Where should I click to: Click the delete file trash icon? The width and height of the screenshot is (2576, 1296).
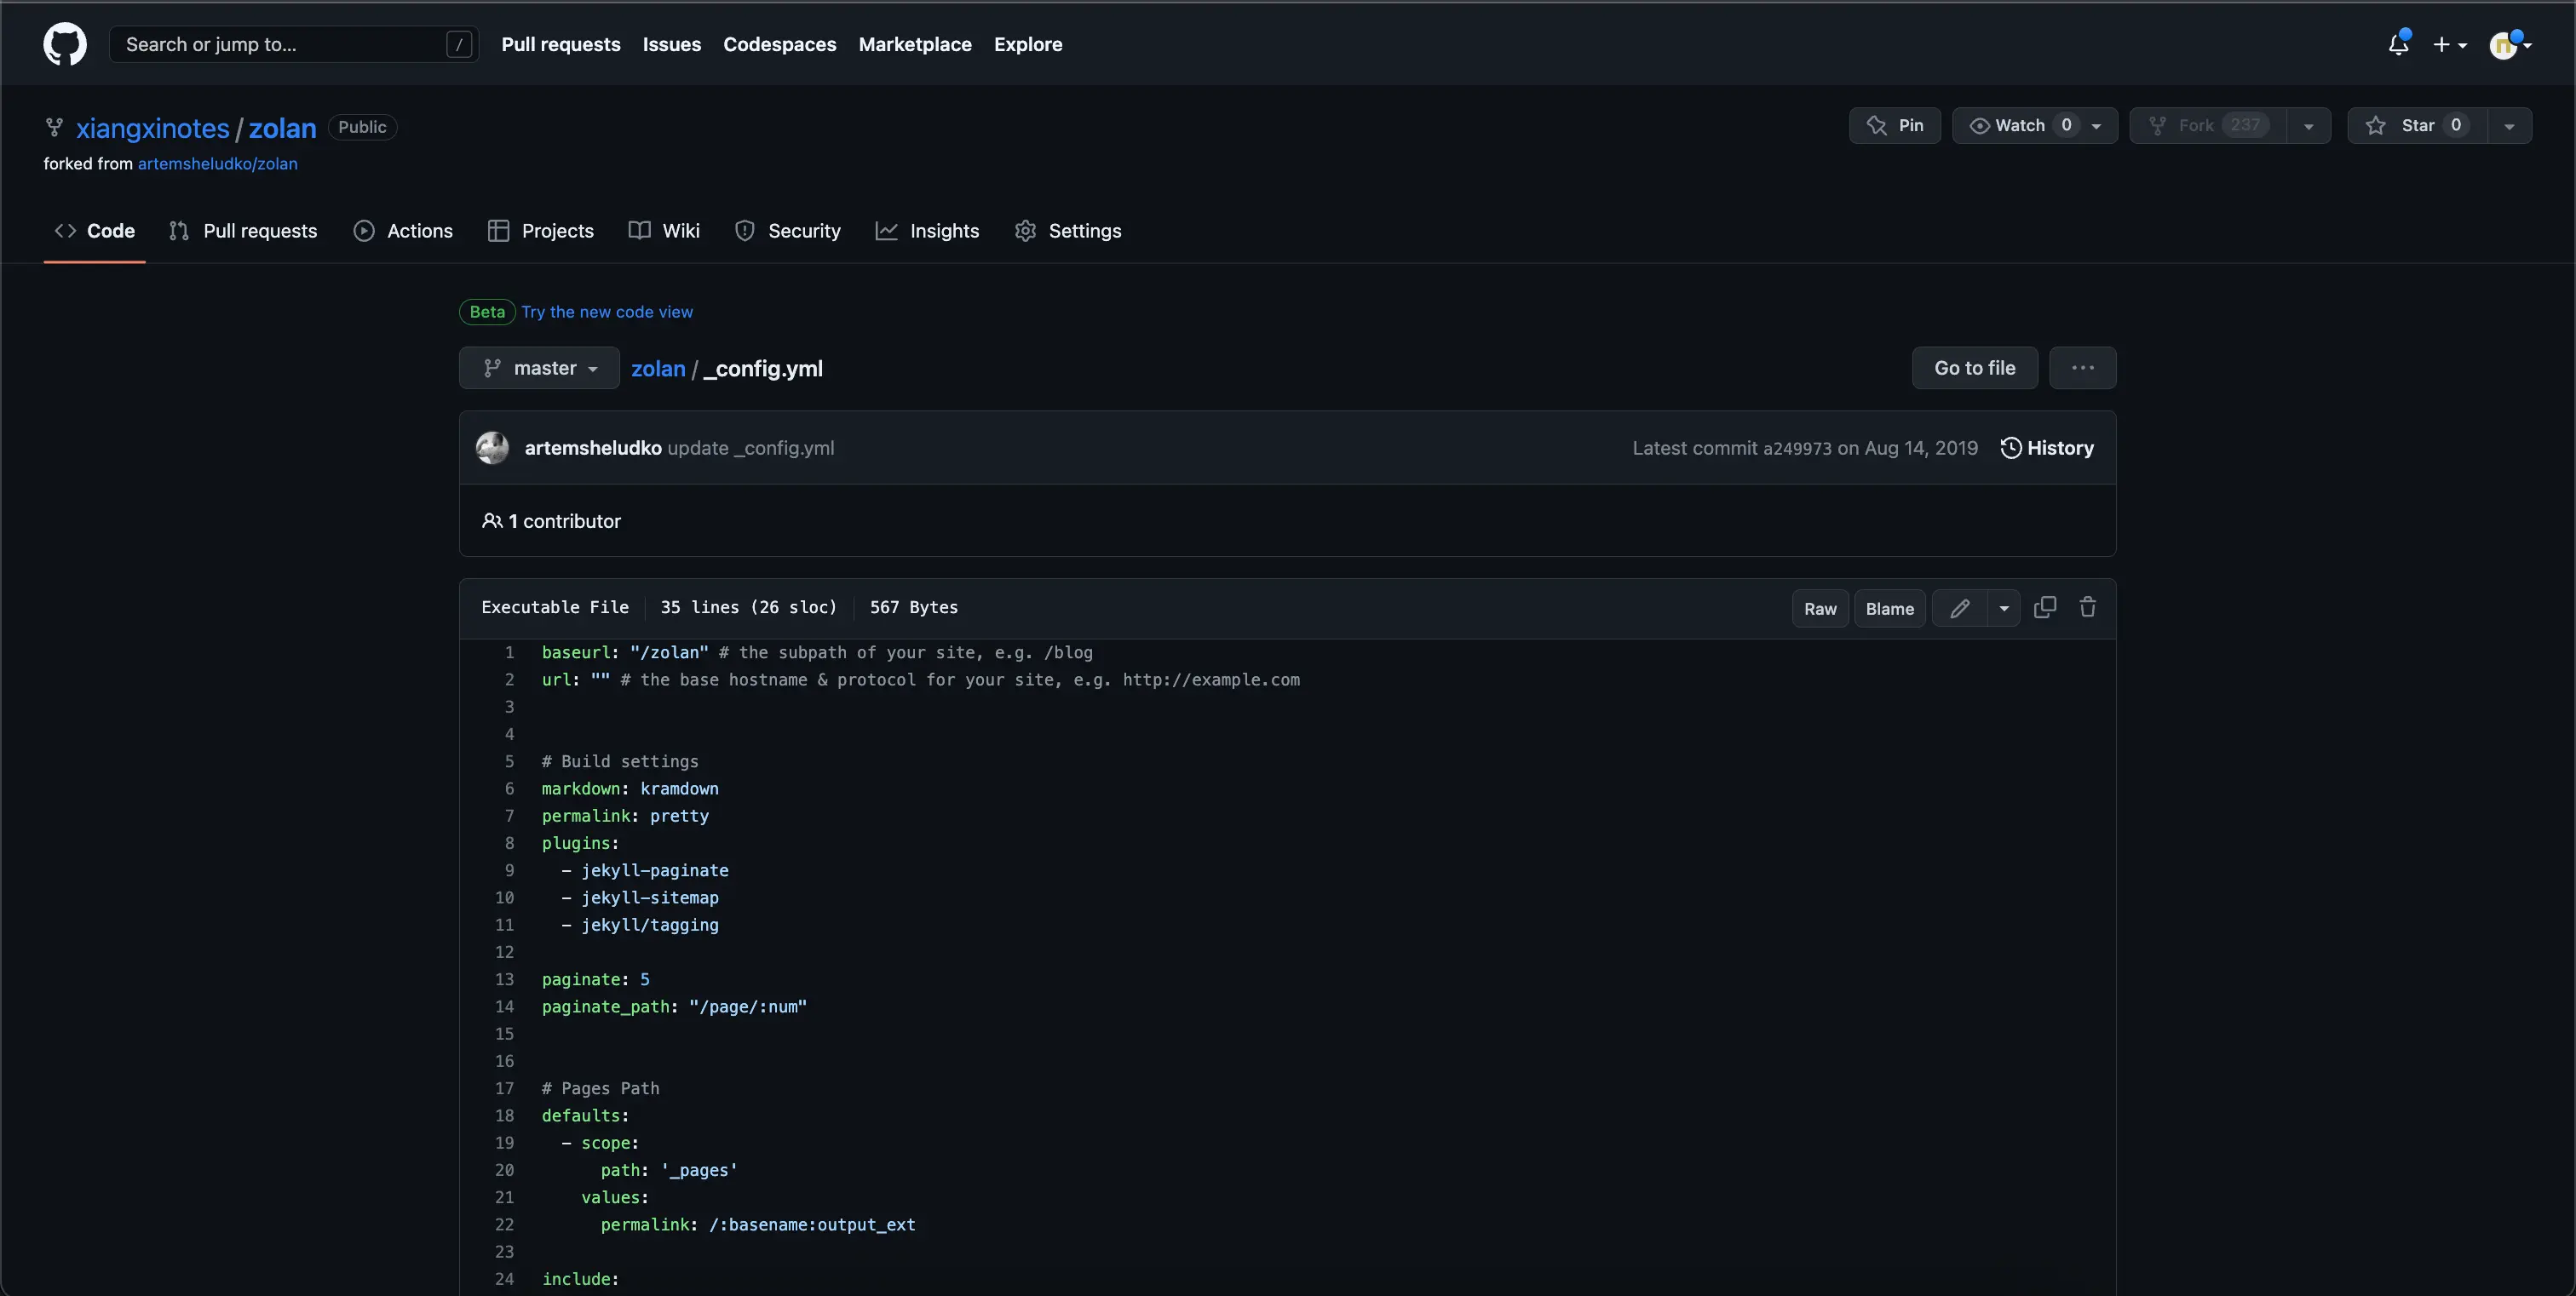point(2088,607)
